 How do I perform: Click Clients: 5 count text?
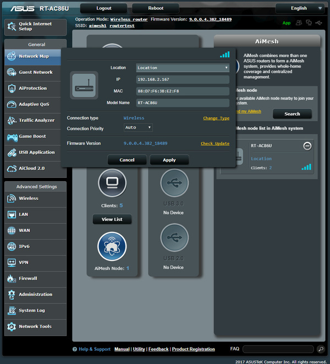pyautogui.click(x=112, y=205)
